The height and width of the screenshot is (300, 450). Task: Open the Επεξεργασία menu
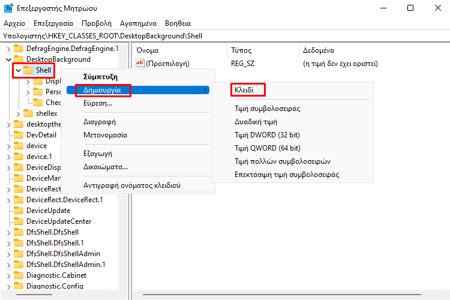(x=53, y=23)
